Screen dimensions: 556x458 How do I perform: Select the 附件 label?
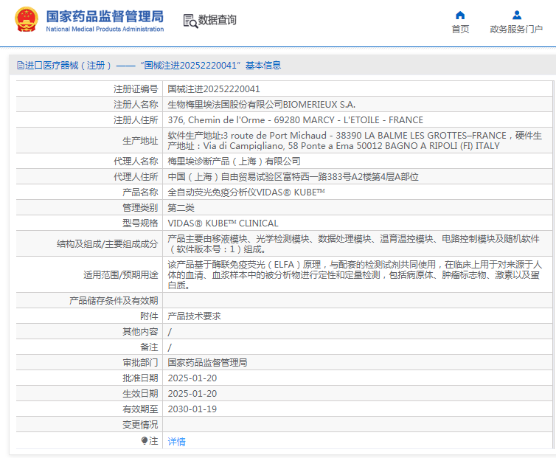(149, 316)
